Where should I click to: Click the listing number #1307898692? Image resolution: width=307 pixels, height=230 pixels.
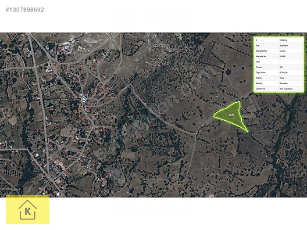coord(25,10)
